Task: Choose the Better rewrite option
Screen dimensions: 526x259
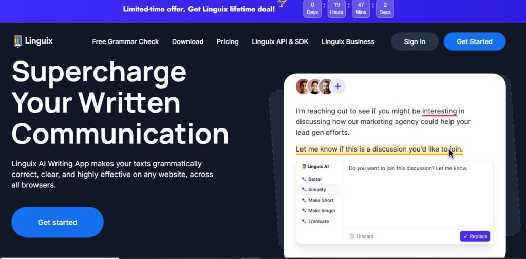Action: 315,179
